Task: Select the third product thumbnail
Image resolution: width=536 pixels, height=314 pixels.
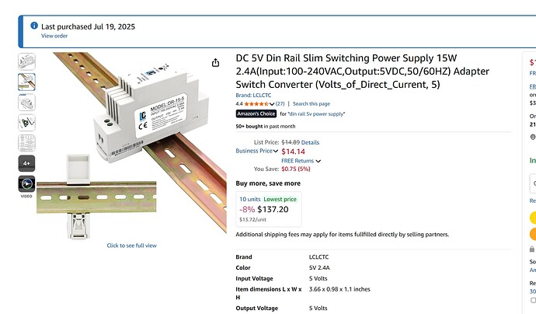Action: click(x=26, y=103)
